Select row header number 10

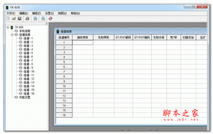(64, 86)
